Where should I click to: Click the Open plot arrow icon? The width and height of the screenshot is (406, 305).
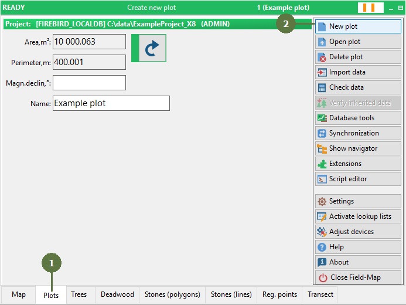[x=322, y=42]
